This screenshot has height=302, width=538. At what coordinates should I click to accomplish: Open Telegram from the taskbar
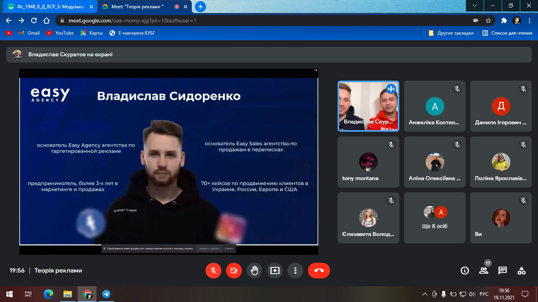(106, 294)
